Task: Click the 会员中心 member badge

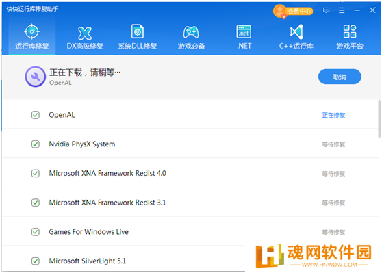Action: point(293,11)
